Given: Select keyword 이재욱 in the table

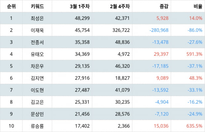Looking at the screenshot, I should click(x=37, y=30).
